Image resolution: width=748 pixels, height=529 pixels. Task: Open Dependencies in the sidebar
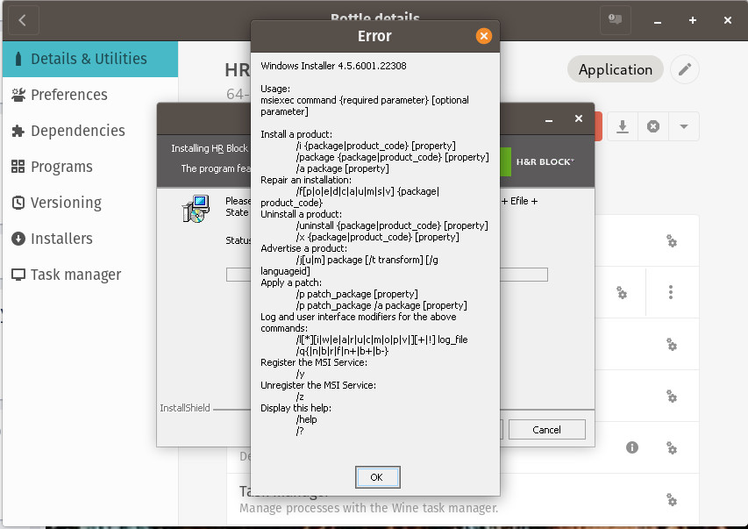[90, 131]
